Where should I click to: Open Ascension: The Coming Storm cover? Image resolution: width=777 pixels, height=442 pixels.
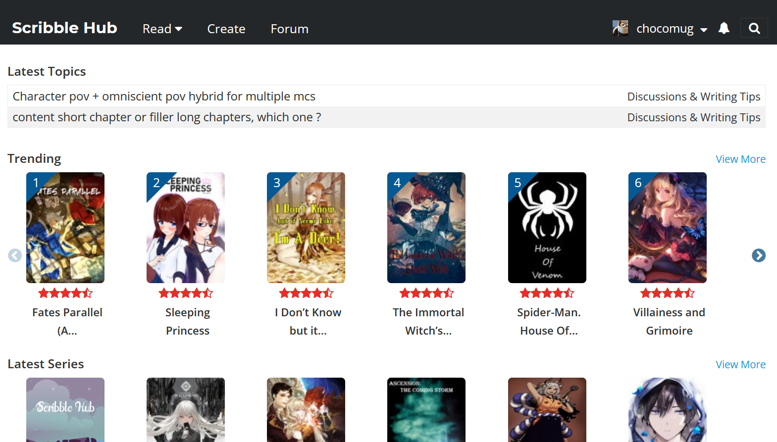coord(426,409)
